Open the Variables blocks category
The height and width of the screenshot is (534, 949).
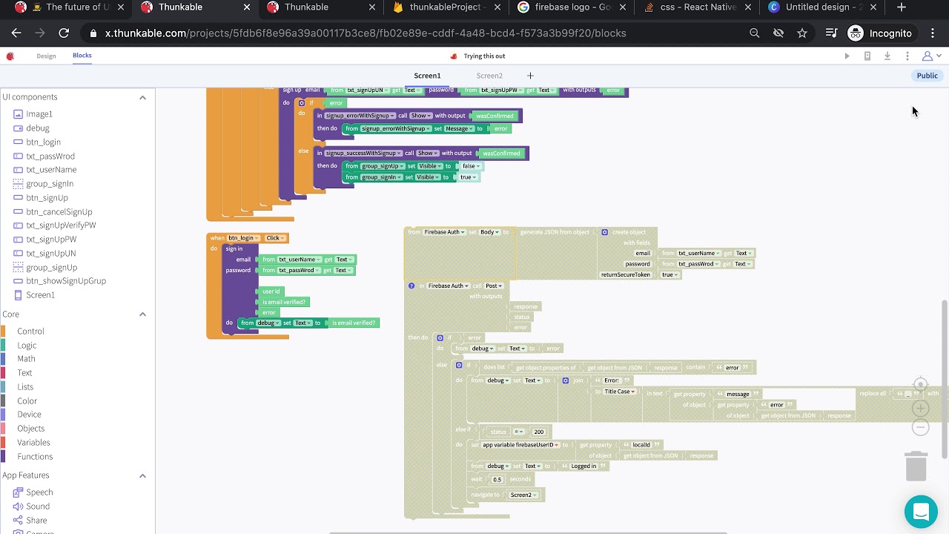click(33, 443)
